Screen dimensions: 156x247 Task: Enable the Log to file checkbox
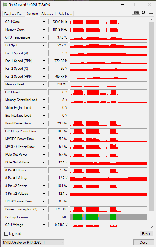[6, 234]
